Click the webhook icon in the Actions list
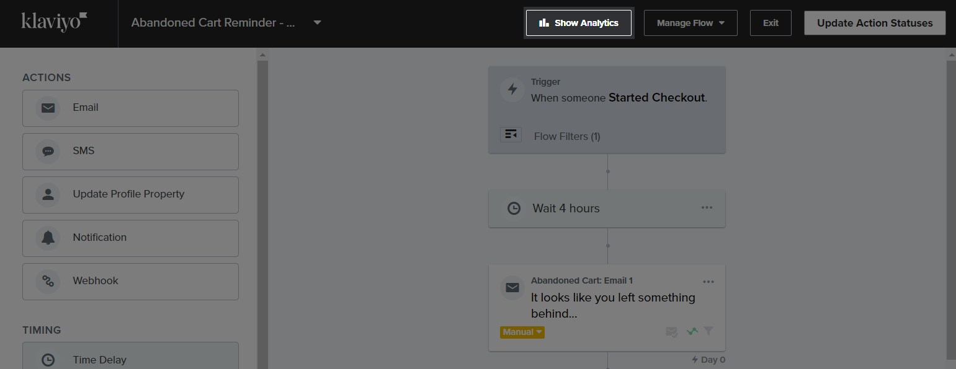The height and width of the screenshot is (369, 956). pyautogui.click(x=48, y=282)
